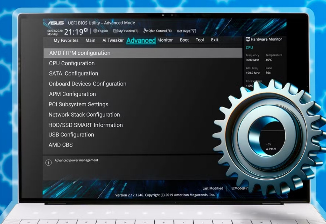Image resolution: width=326 pixels, height=224 pixels.
Task: Click the Last Modified button
Action: 213,188
